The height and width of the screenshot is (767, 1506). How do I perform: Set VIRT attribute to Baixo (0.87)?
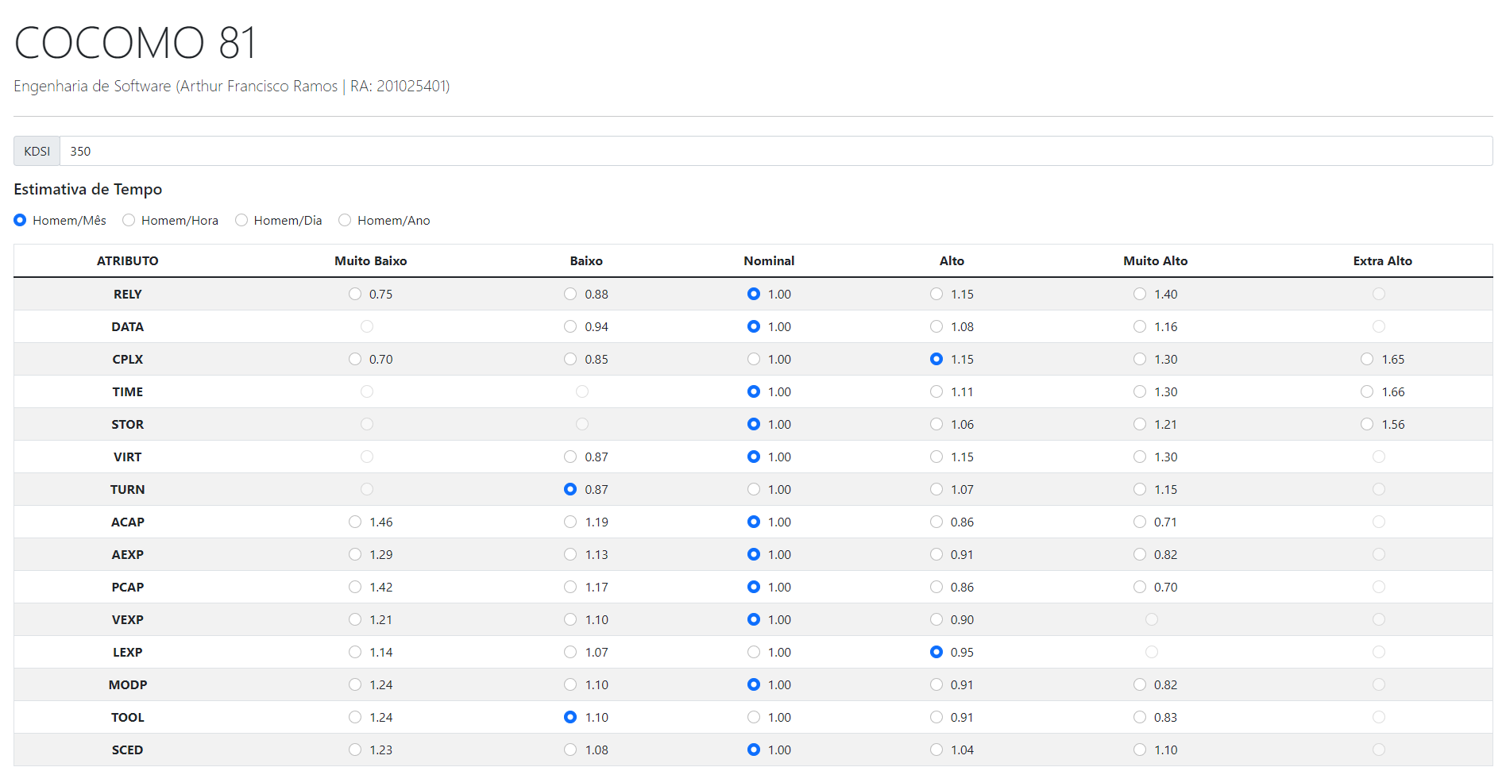coord(570,457)
